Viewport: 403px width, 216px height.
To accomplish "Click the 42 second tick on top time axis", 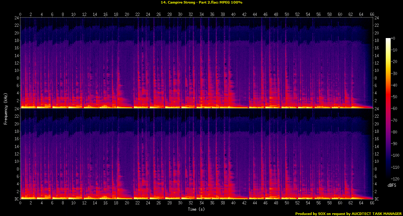I will (244, 14).
